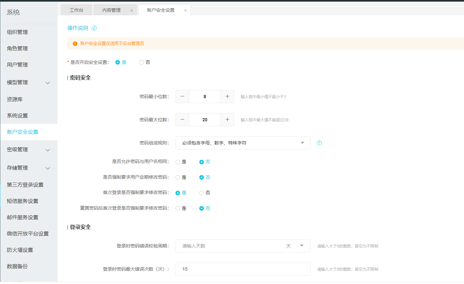Select 否 for 是否开启安全设置
The height and width of the screenshot is (284, 464).
pos(141,62)
